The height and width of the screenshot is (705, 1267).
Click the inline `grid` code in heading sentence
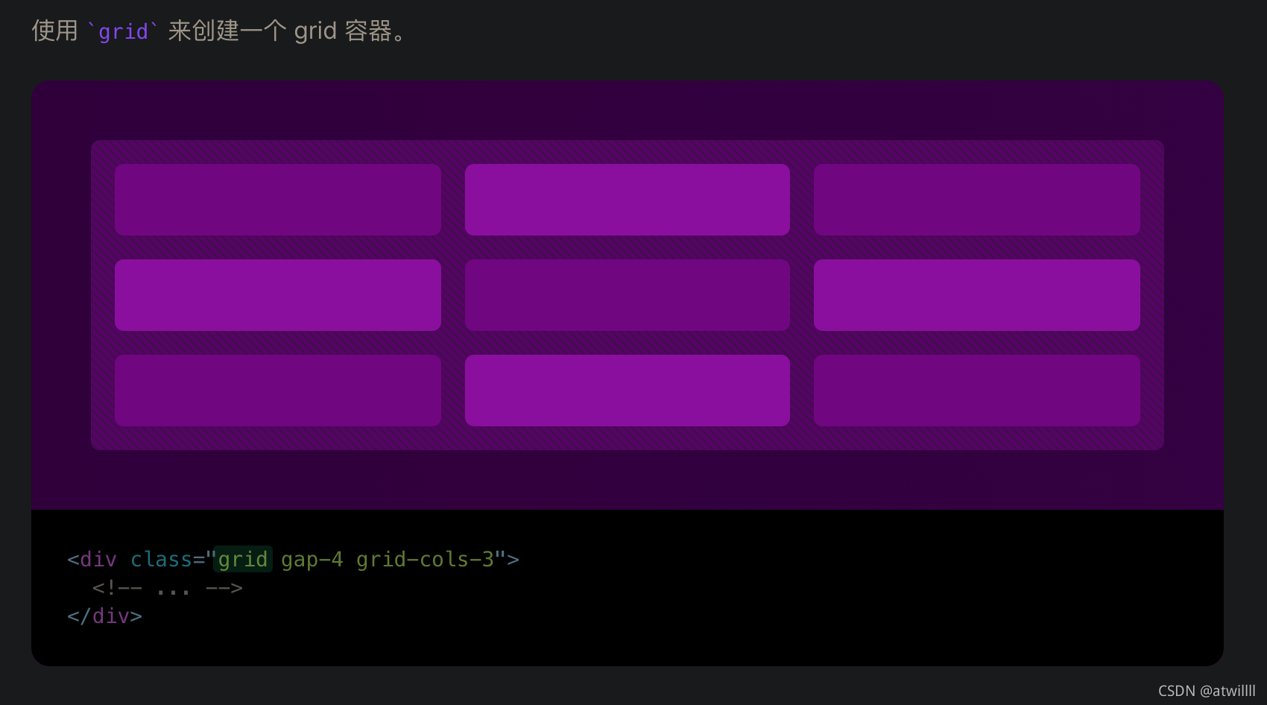(123, 31)
